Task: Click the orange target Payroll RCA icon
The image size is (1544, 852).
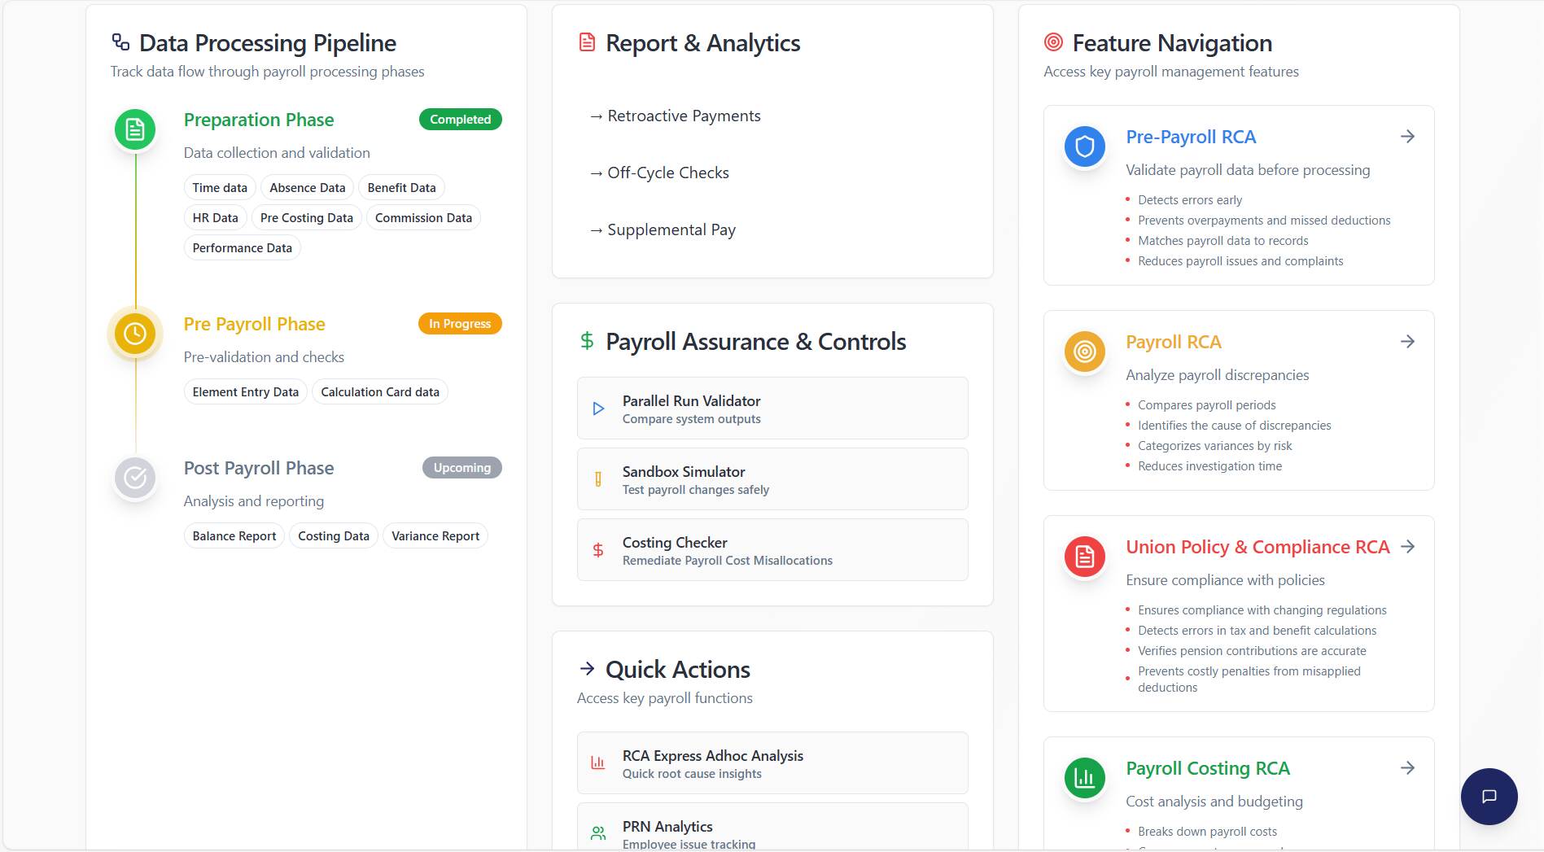Action: pos(1084,352)
